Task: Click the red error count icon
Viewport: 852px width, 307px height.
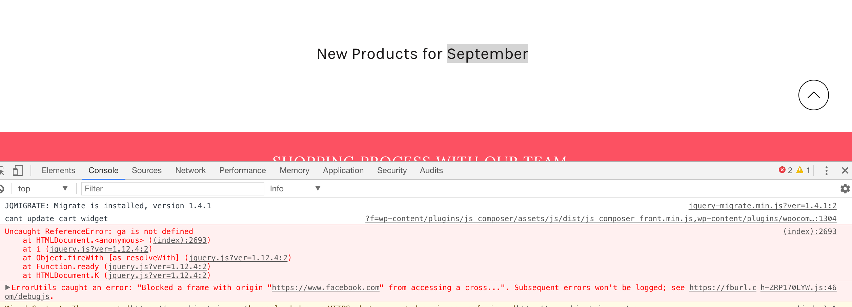Action: (x=782, y=170)
